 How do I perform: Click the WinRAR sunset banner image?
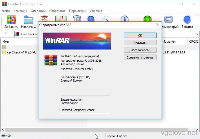click(77, 41)
